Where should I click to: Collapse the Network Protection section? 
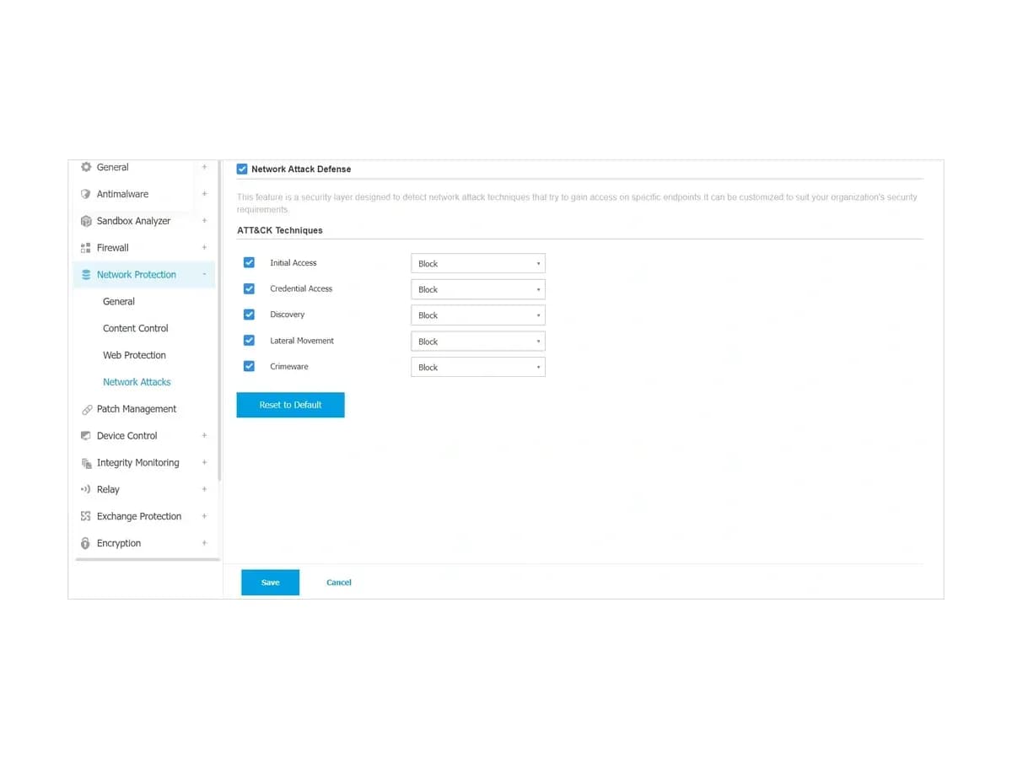tap(204, 274)
